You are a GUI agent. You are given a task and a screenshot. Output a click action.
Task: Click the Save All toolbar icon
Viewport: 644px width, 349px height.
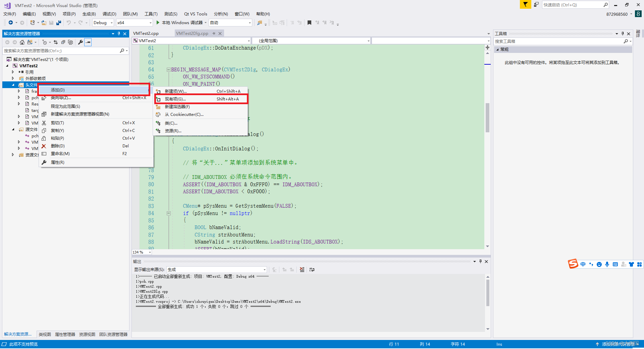(59, 23)
